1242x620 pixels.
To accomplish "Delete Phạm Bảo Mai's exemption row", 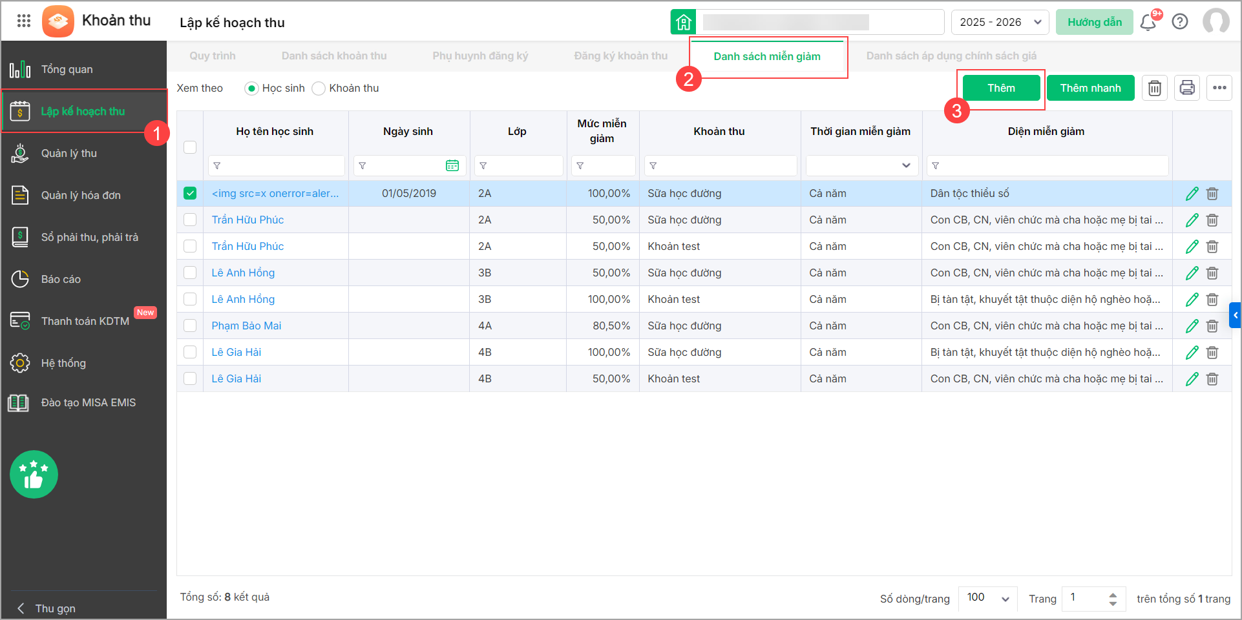I will [x=1212, y=326].
